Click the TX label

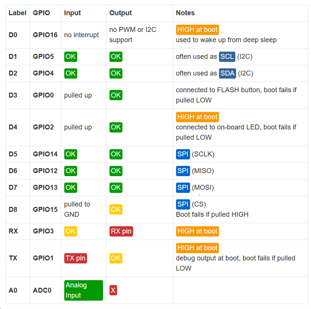[x=13, y=258]
